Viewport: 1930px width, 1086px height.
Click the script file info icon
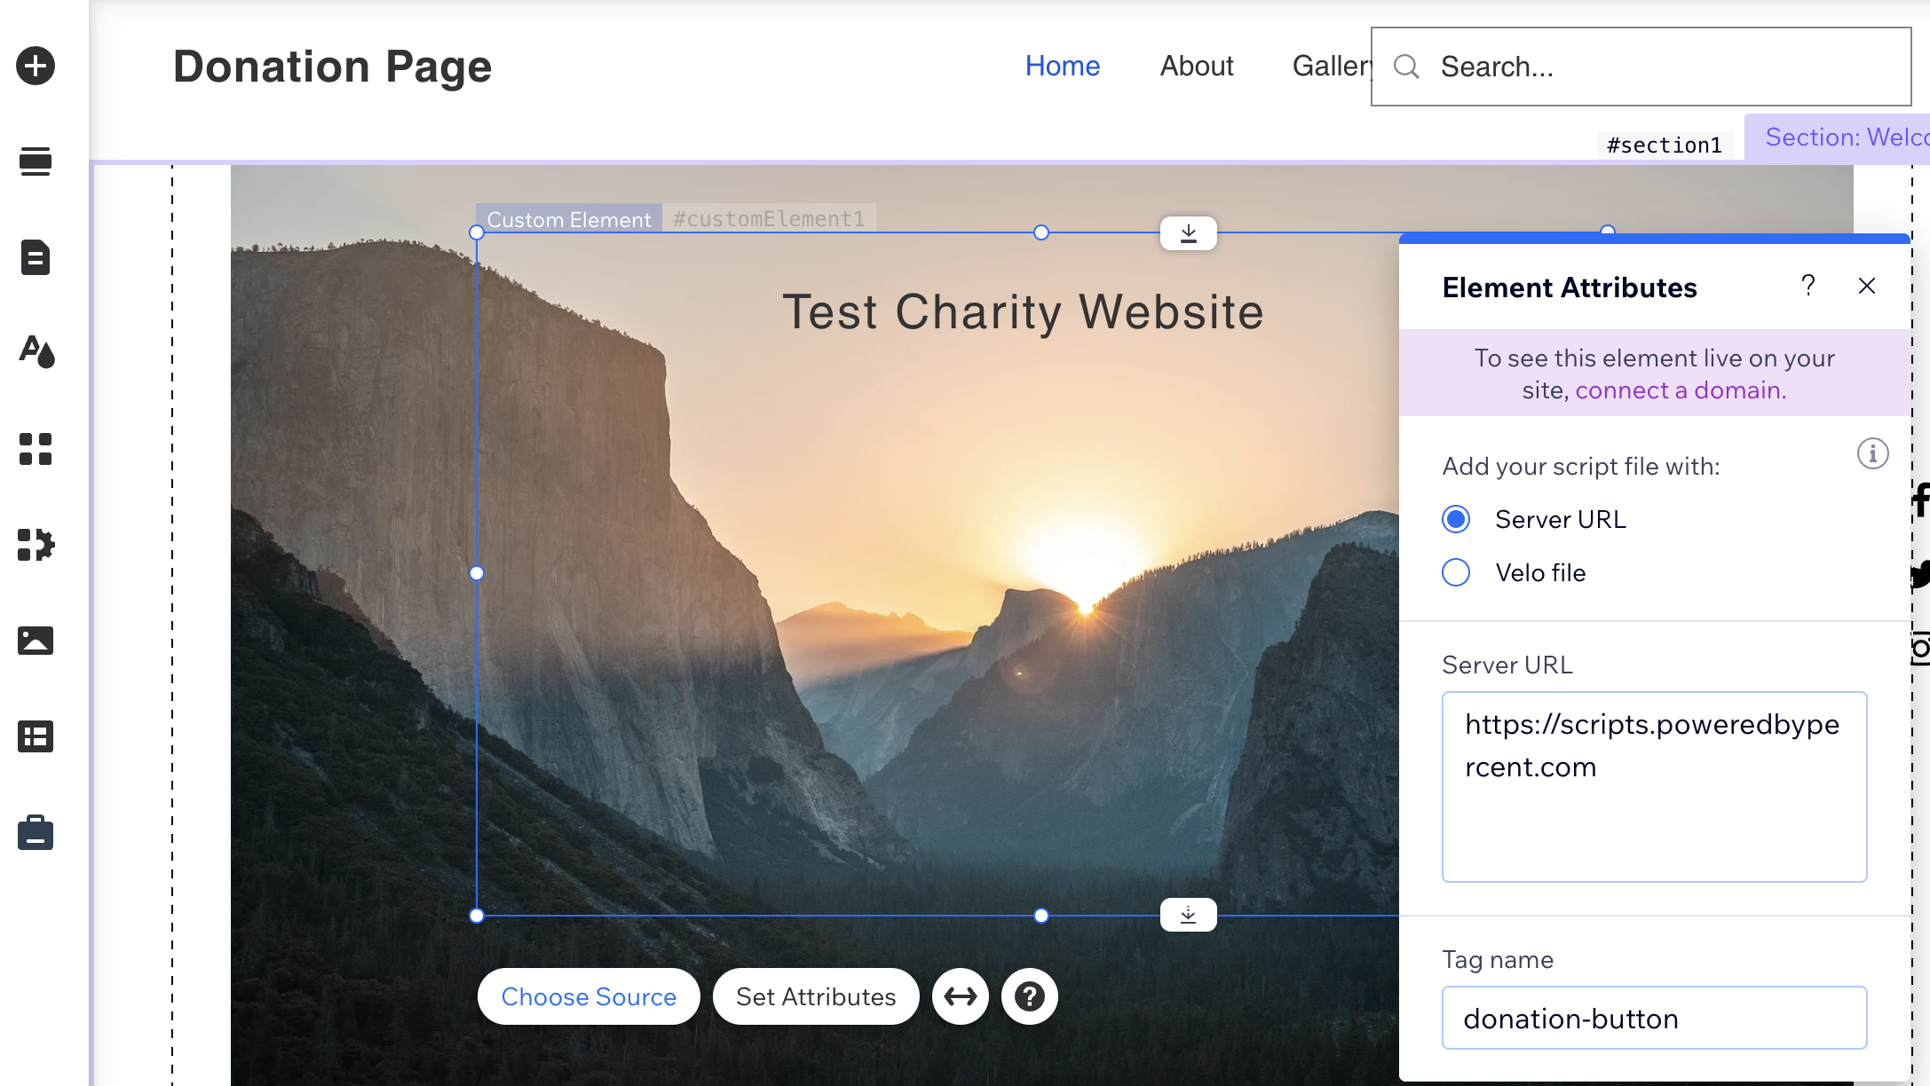click(x=1872, y=454)
